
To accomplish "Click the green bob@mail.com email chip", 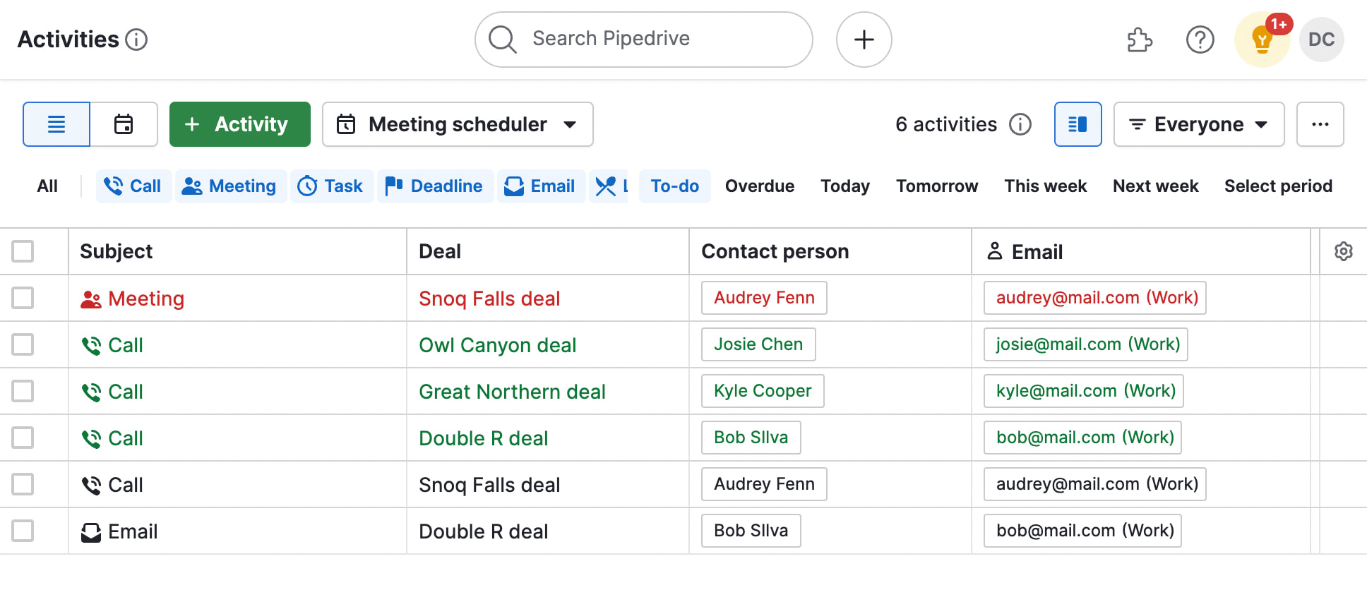I will pos(1082,438).
